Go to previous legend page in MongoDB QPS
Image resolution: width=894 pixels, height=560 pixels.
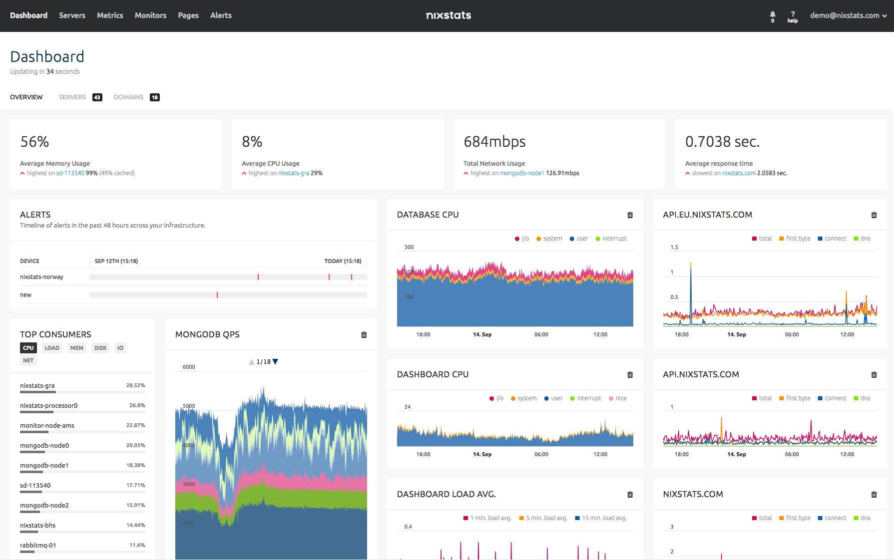click(x=252, y=362)
